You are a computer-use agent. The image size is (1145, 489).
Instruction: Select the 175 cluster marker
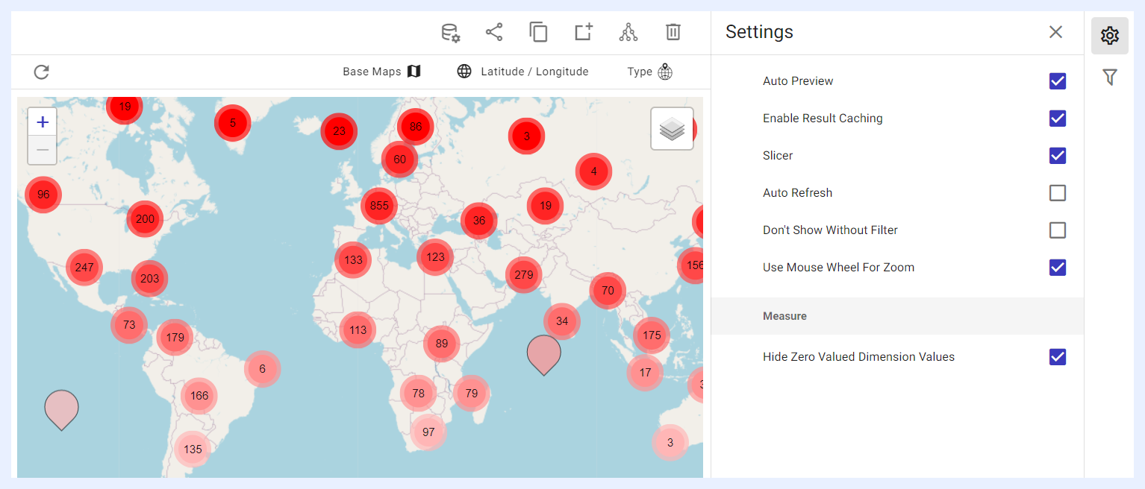(652, 335)
